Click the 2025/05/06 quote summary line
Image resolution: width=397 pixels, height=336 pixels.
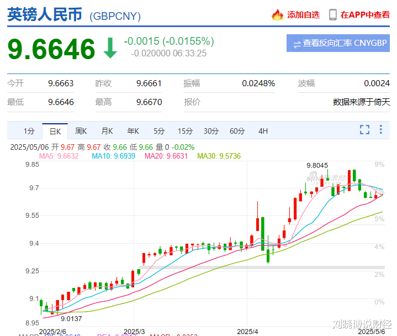coord(102,147)
